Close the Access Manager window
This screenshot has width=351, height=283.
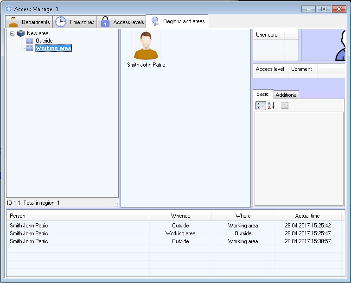tap(339, 9)
